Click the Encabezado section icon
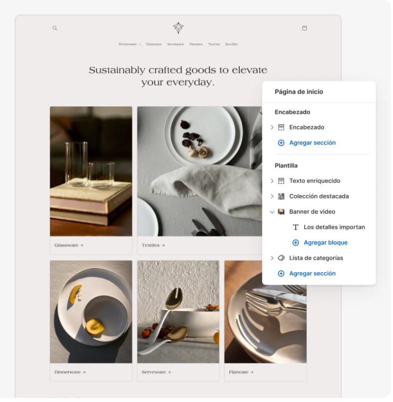 click(x=281, y=128)
